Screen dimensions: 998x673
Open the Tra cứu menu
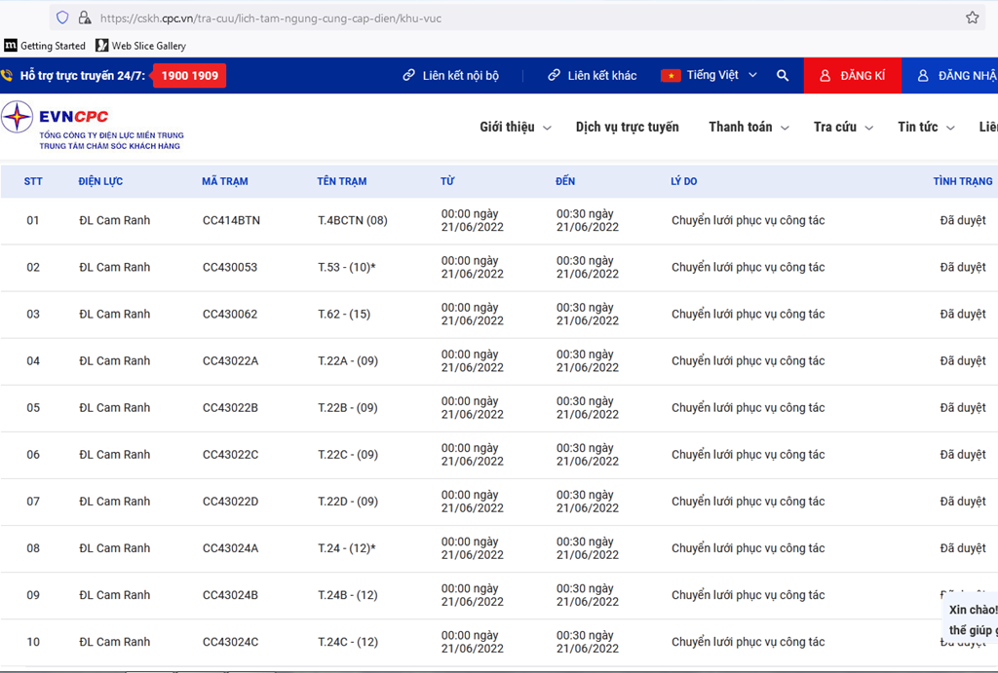tap(843, 127)
